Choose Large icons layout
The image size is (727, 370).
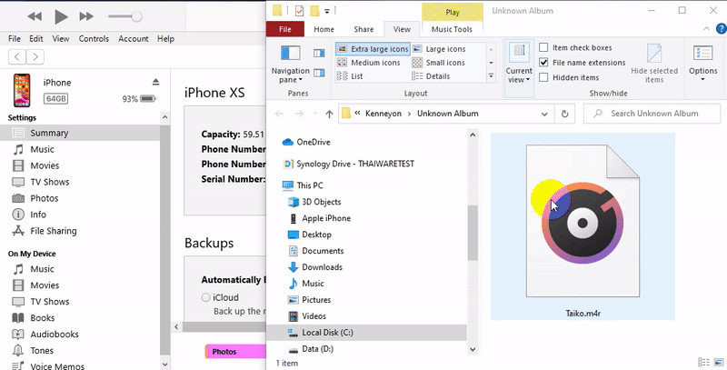pos(439,49)
